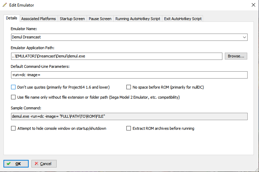The image size is (259, 172).
Task: Check No space before ROM option
Action: click(128, 87)
